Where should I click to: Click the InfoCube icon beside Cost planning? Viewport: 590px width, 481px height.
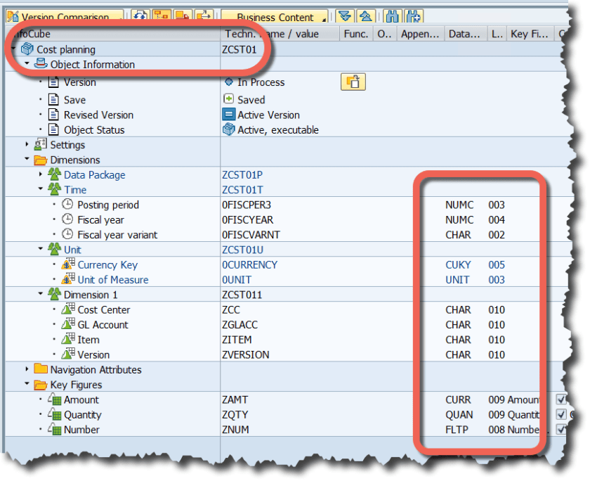coord(27,49)
